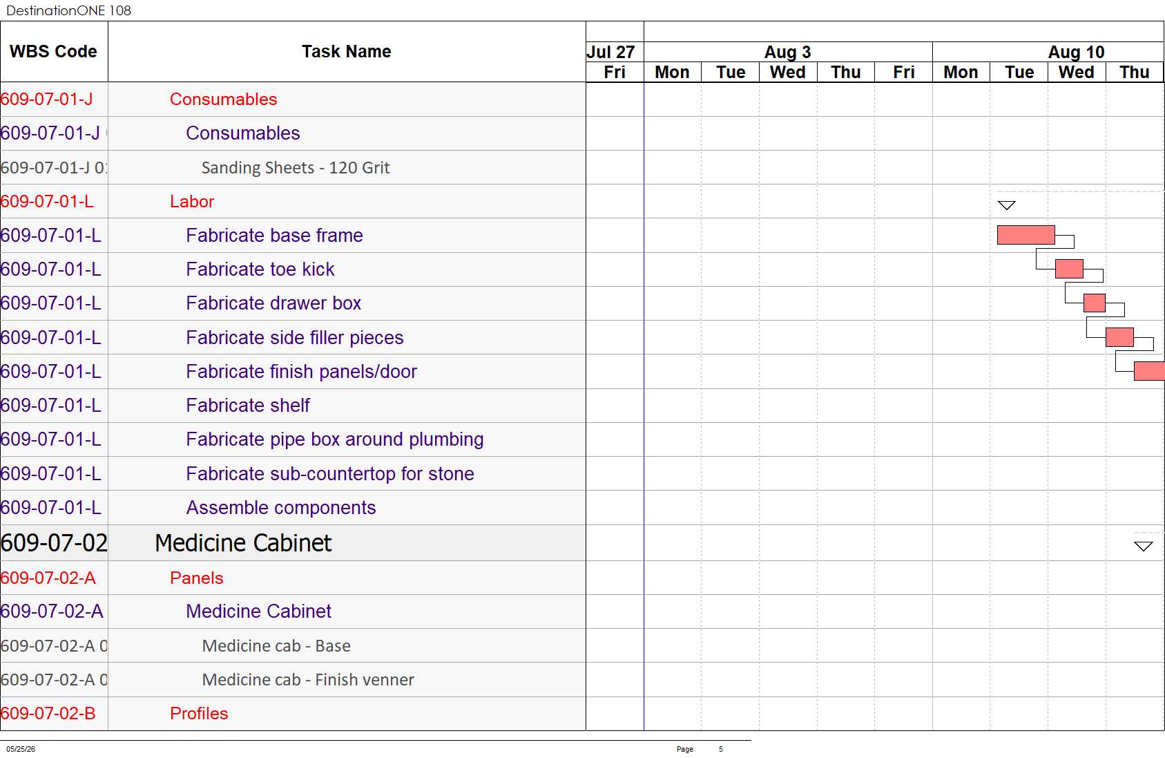The width and height of the screenshot is (1165, 758).
Task: Select Fabricate side filler pieces task name
Action: point(295,338)
